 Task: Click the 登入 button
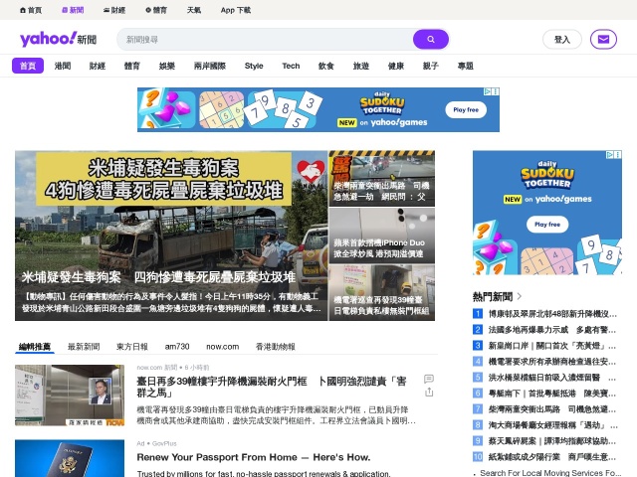[x=562, y=40]
